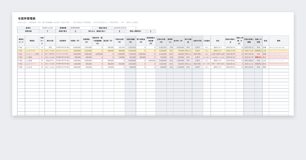Select the 300,000 deposit cell
Viewport: 306px width, 160px height.
pyautogui.click(x=142, y=57)
